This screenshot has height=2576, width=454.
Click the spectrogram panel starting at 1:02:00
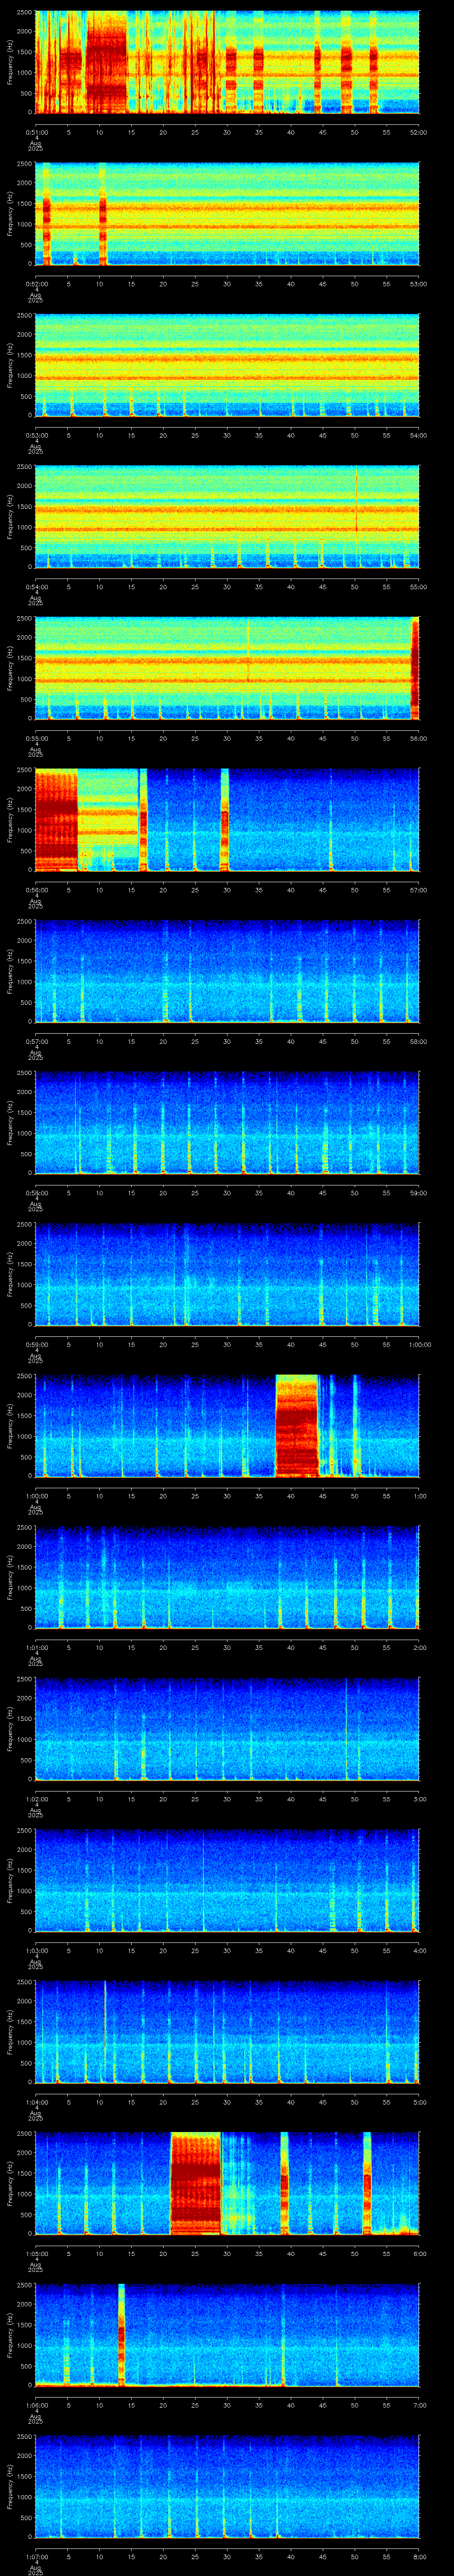tap(227, 1729)
